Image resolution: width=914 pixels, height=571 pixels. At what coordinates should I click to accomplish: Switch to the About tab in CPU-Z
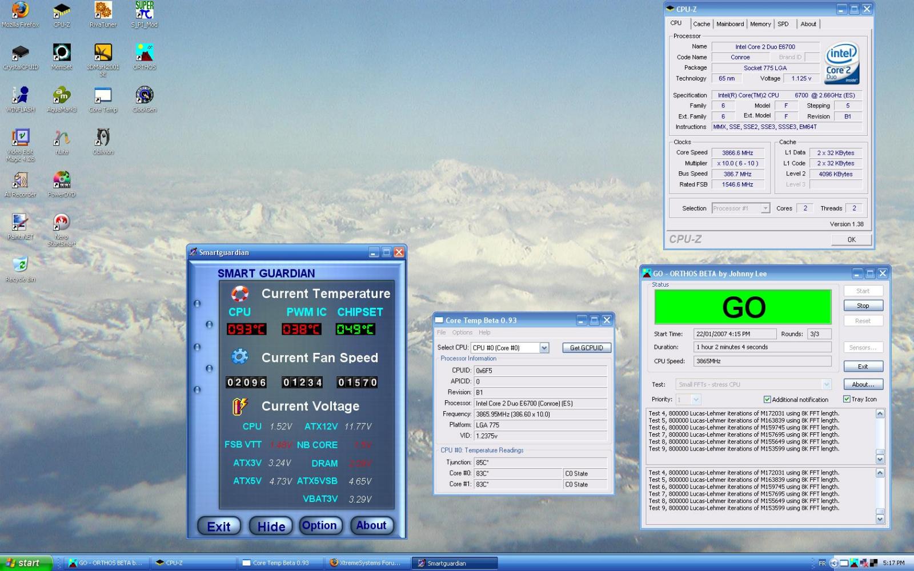click(x=808, y=24)
